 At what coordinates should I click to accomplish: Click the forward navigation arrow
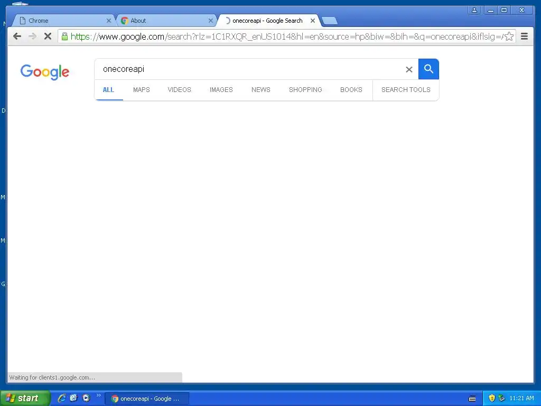point(32,36)
